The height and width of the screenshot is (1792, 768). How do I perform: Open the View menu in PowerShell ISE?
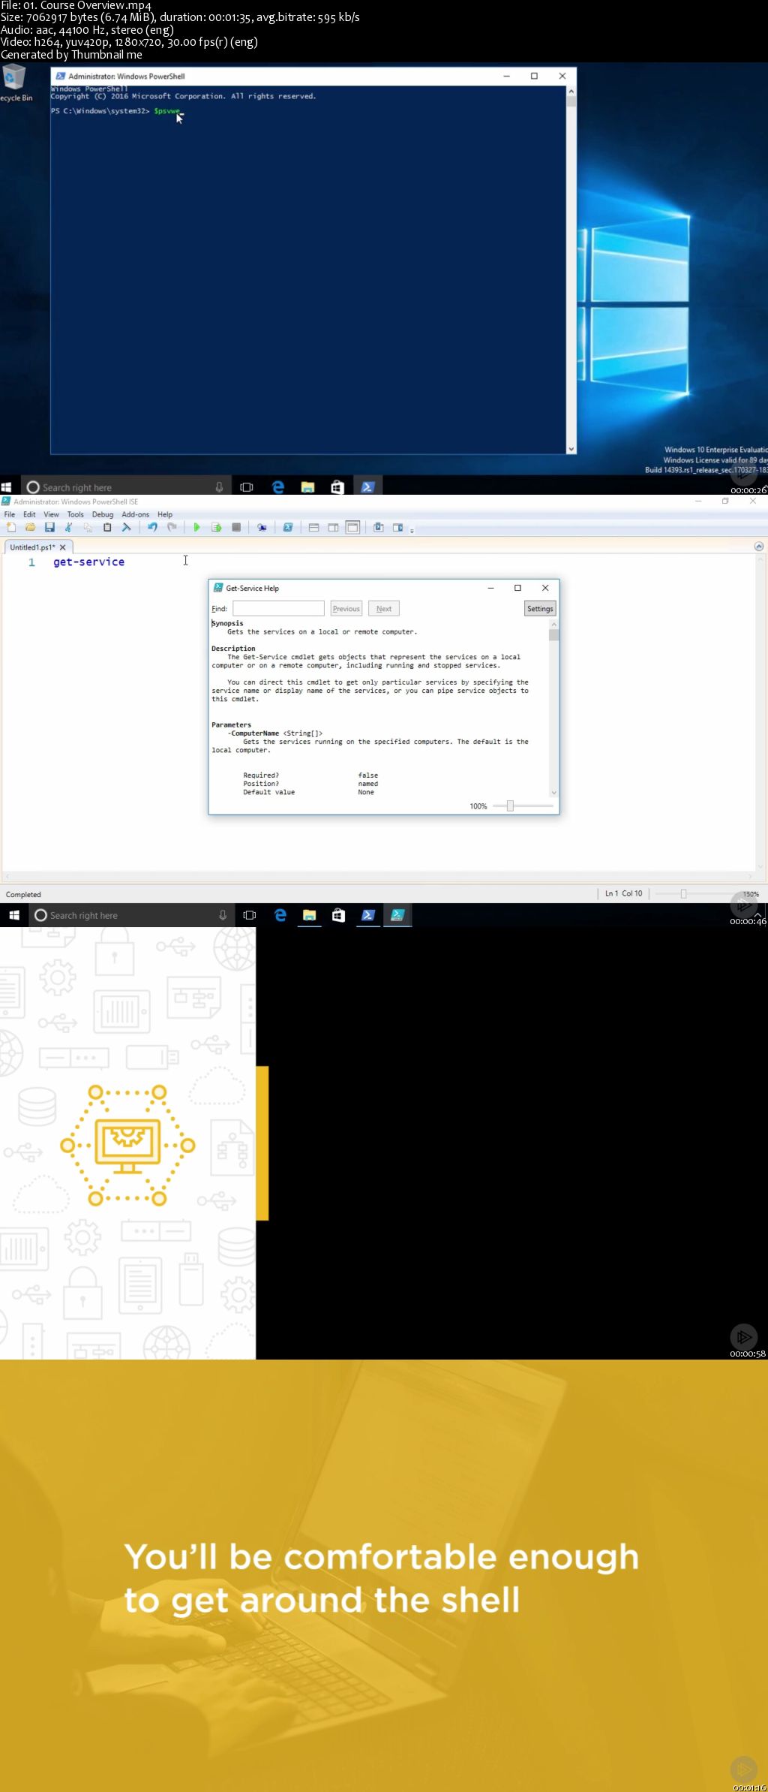pos(51,514)
